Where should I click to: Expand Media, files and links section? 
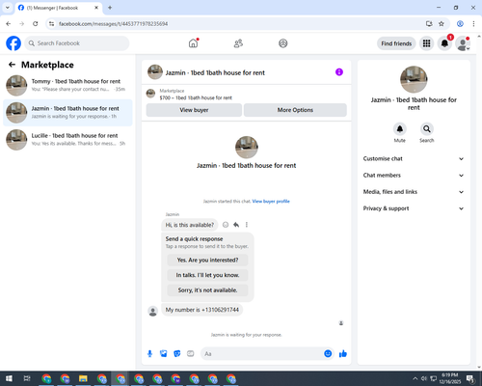[414, 192]
